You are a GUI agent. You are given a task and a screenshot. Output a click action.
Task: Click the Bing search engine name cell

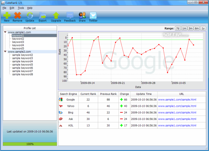[70, 112]
